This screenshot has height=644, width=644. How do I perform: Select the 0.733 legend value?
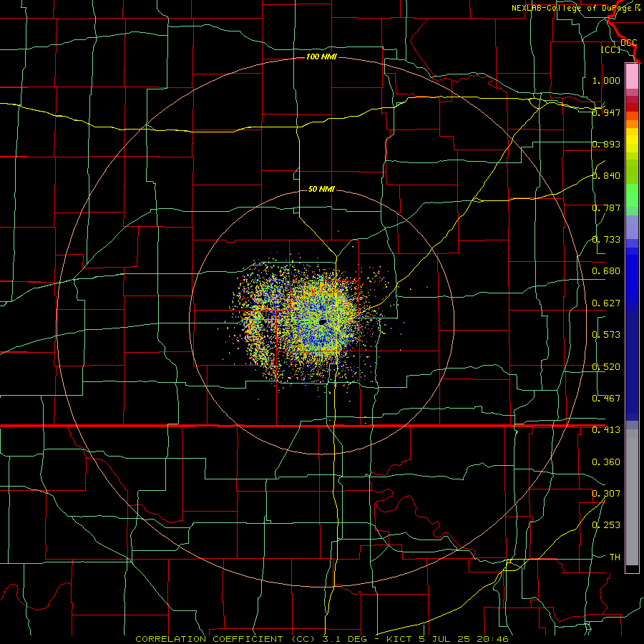[606, 240]
